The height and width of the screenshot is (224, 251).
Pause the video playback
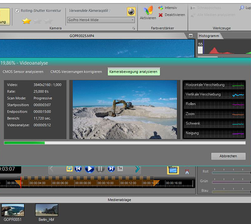[100, 169]
